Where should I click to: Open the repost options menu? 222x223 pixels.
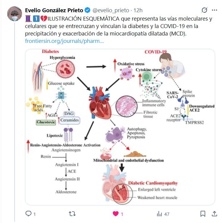72,214
